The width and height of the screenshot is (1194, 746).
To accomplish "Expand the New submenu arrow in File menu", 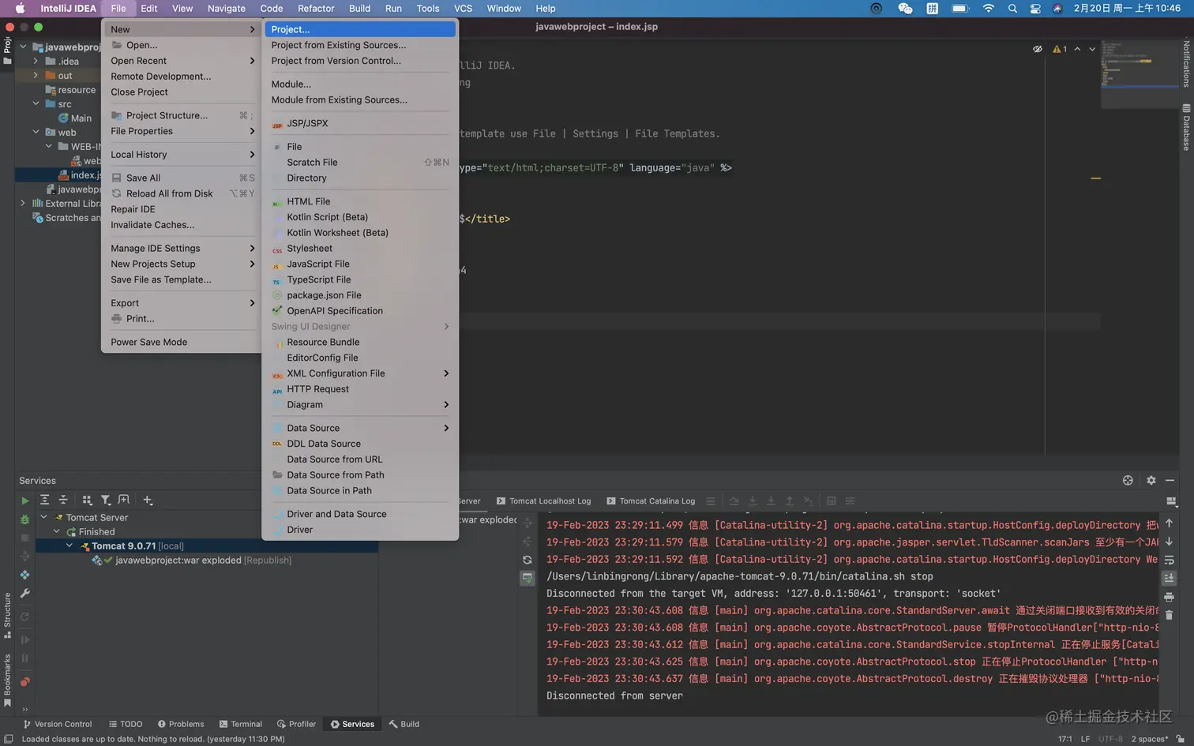I will 253,29.
